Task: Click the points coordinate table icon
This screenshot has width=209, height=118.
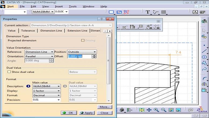Action: pyautogui.click(x=157, y=27)
